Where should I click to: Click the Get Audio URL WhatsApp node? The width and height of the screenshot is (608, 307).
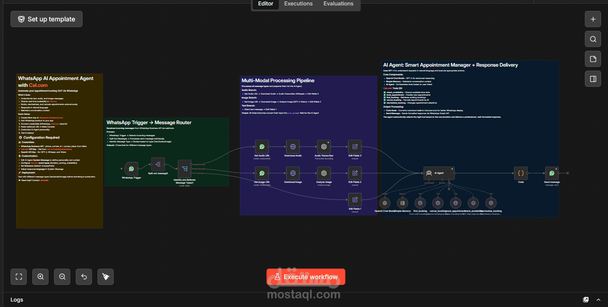point(262,147)
